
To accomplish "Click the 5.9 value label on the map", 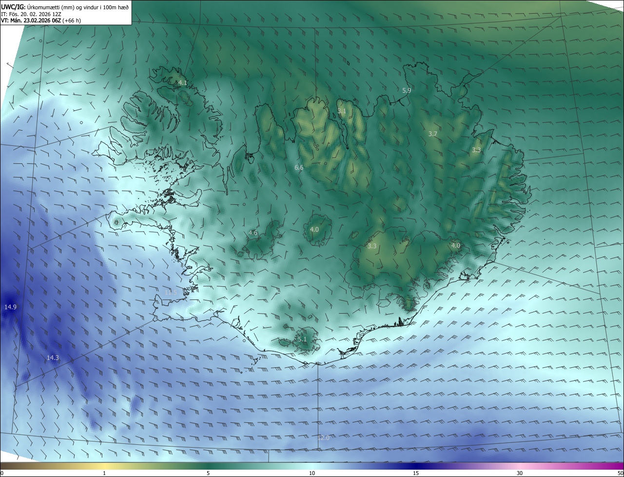I will [407, 90].
